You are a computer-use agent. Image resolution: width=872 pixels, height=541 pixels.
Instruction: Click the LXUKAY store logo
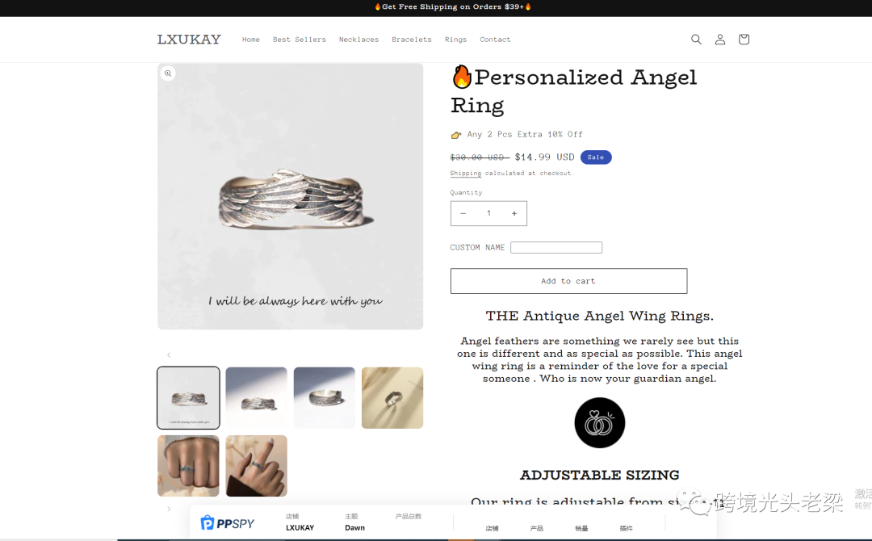(189, 40)
